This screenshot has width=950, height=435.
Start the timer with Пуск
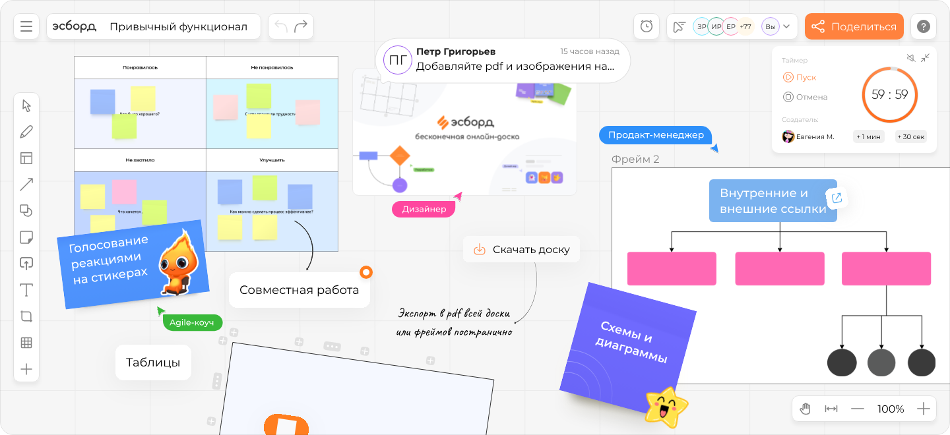(x=800, y=77)
